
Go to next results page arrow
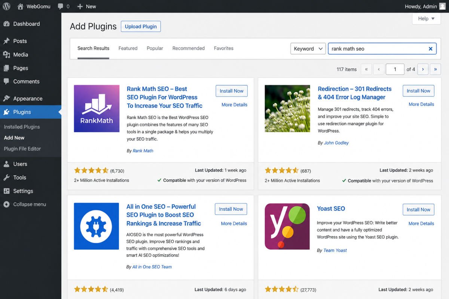pos(423,69)
